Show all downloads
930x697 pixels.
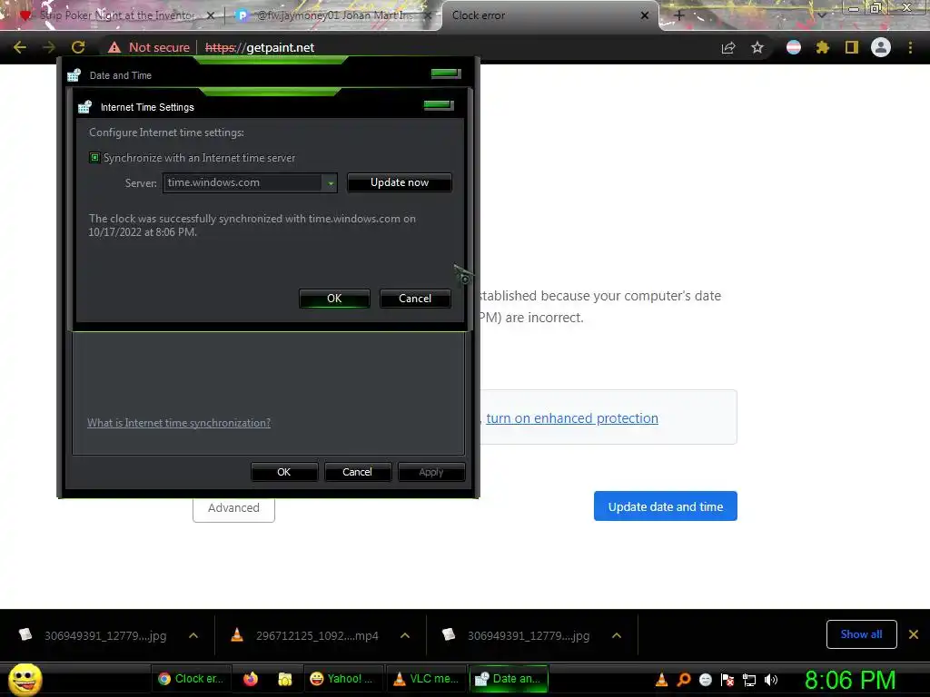[861, 634]
